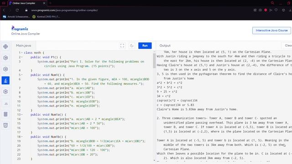
Task: Click the site lock security icon
Action: tap(26, 10)
